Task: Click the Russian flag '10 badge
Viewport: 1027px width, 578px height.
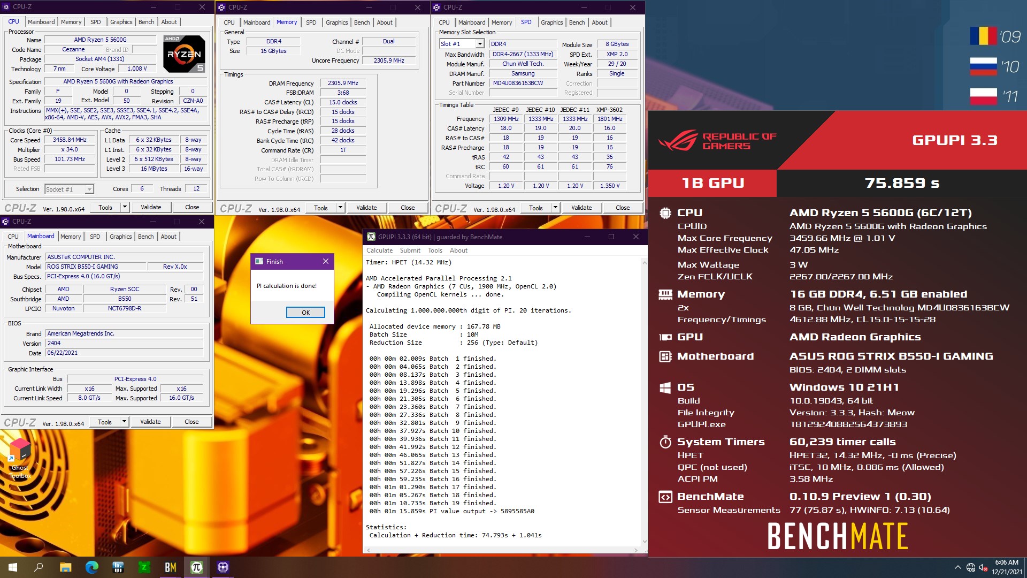Action: pos(995,66)
